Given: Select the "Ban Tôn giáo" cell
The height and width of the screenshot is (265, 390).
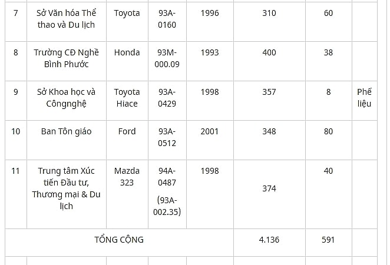Looking at the screenshot, I should tap(67, 140).
